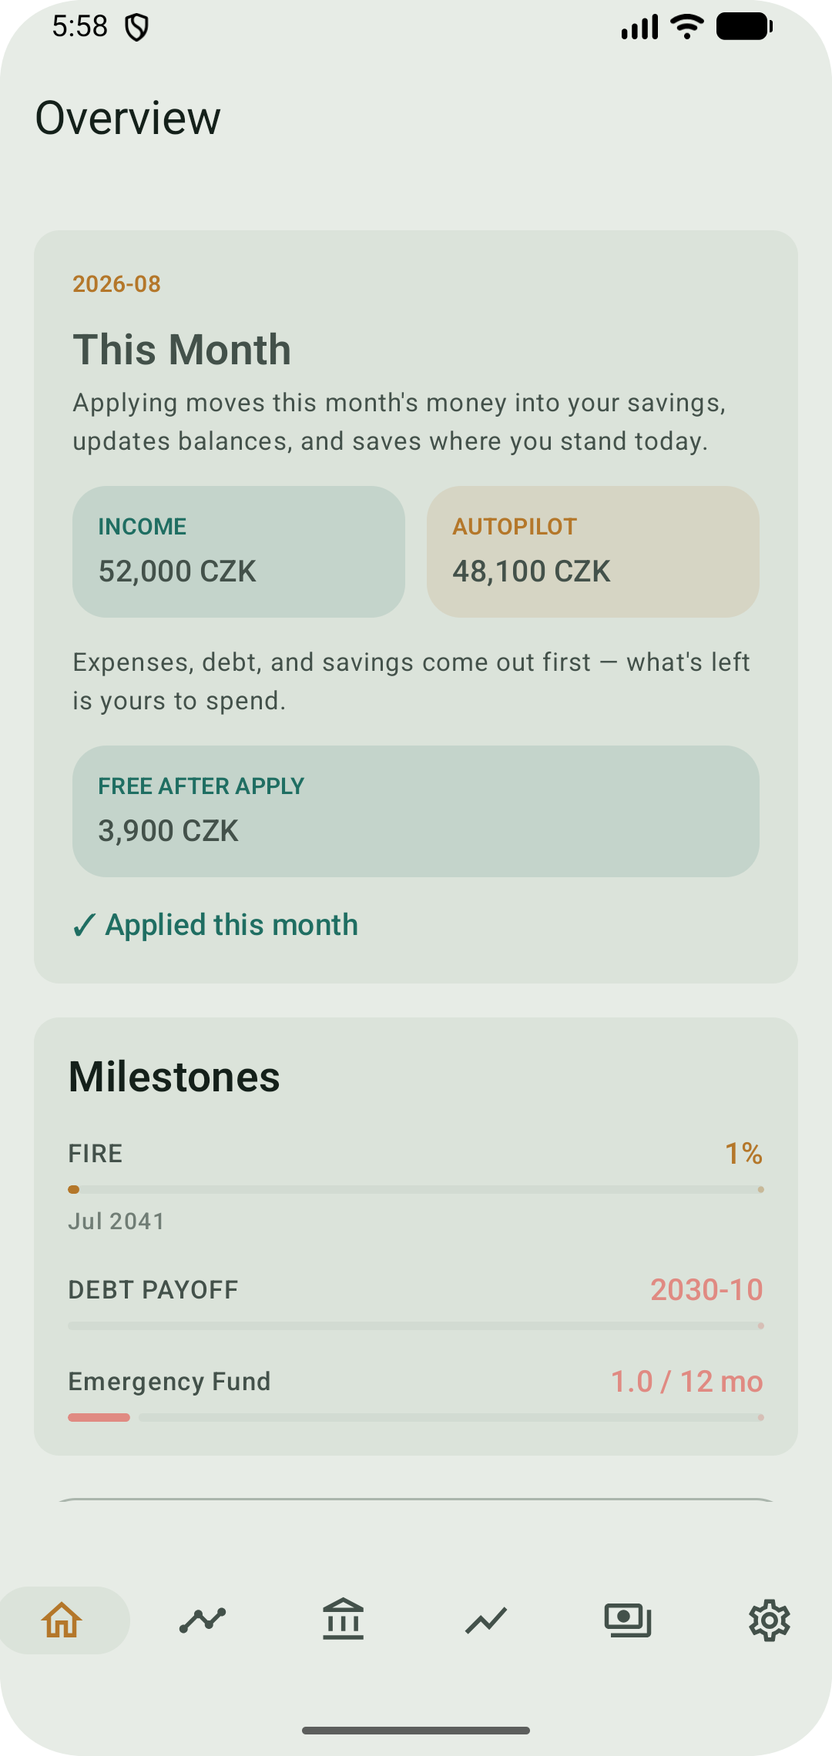Open the bank accounts navigation icon
The width and height of the screenshot is (832, 1756).
(x=344, y=1619)
